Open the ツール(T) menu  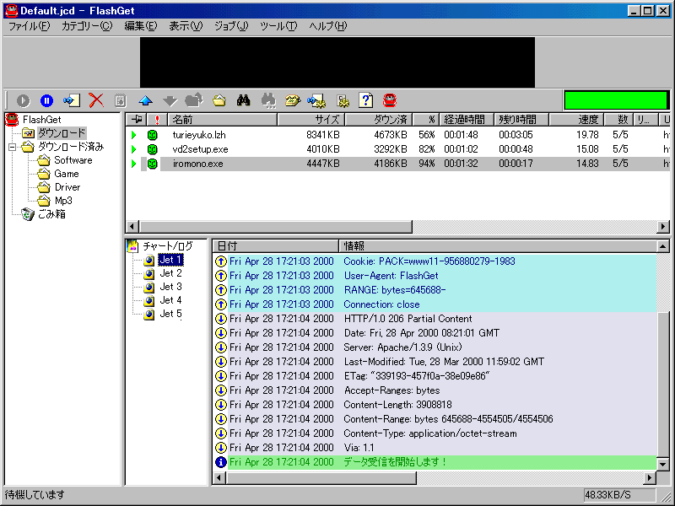pos(278,26)
